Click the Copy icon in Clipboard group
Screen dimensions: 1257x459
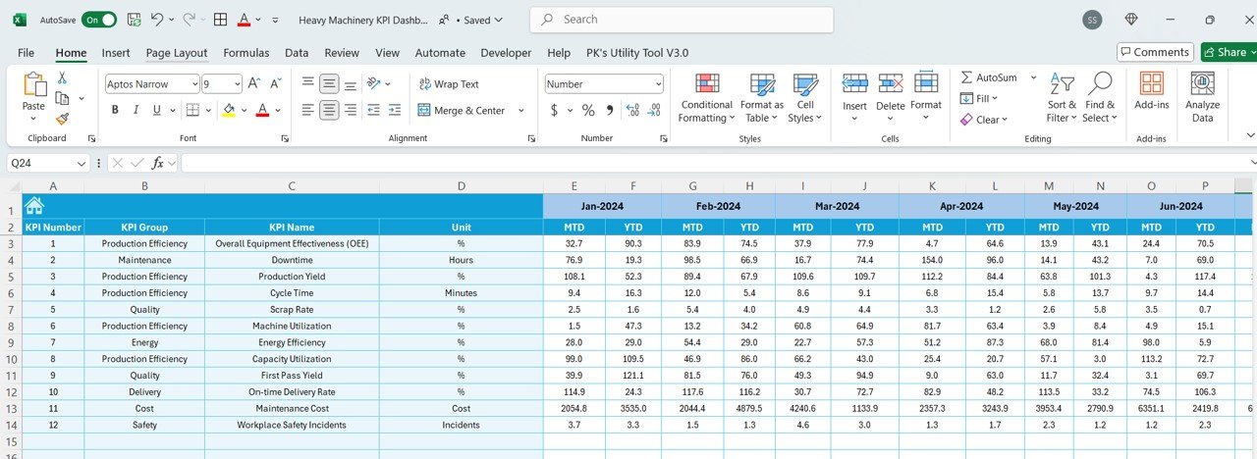pos(63,98)
